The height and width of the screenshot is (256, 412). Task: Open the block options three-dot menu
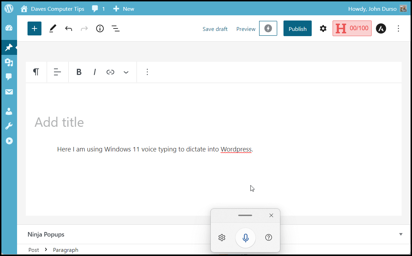coord(147,72)
